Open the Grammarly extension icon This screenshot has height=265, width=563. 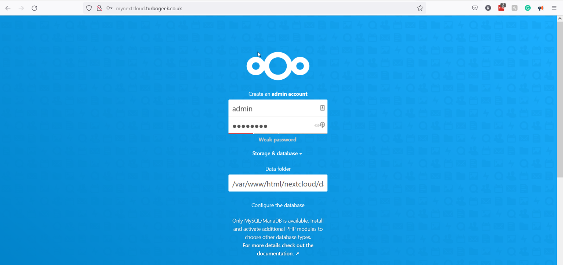(x=528, y=8)
